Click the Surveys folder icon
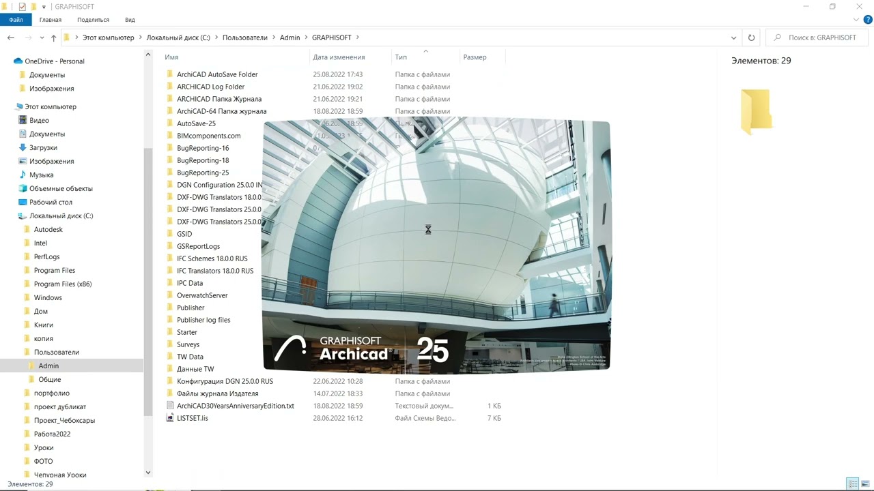 click(170, 344)
